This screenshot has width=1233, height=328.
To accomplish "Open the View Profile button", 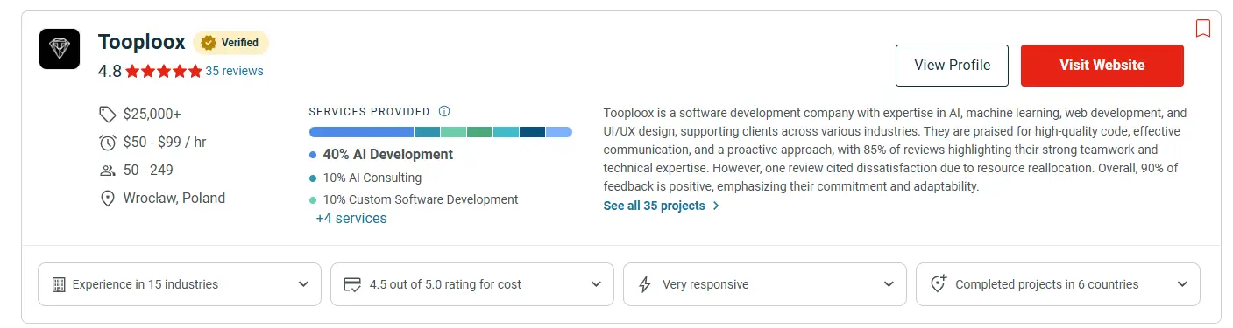I will point(952,66).
